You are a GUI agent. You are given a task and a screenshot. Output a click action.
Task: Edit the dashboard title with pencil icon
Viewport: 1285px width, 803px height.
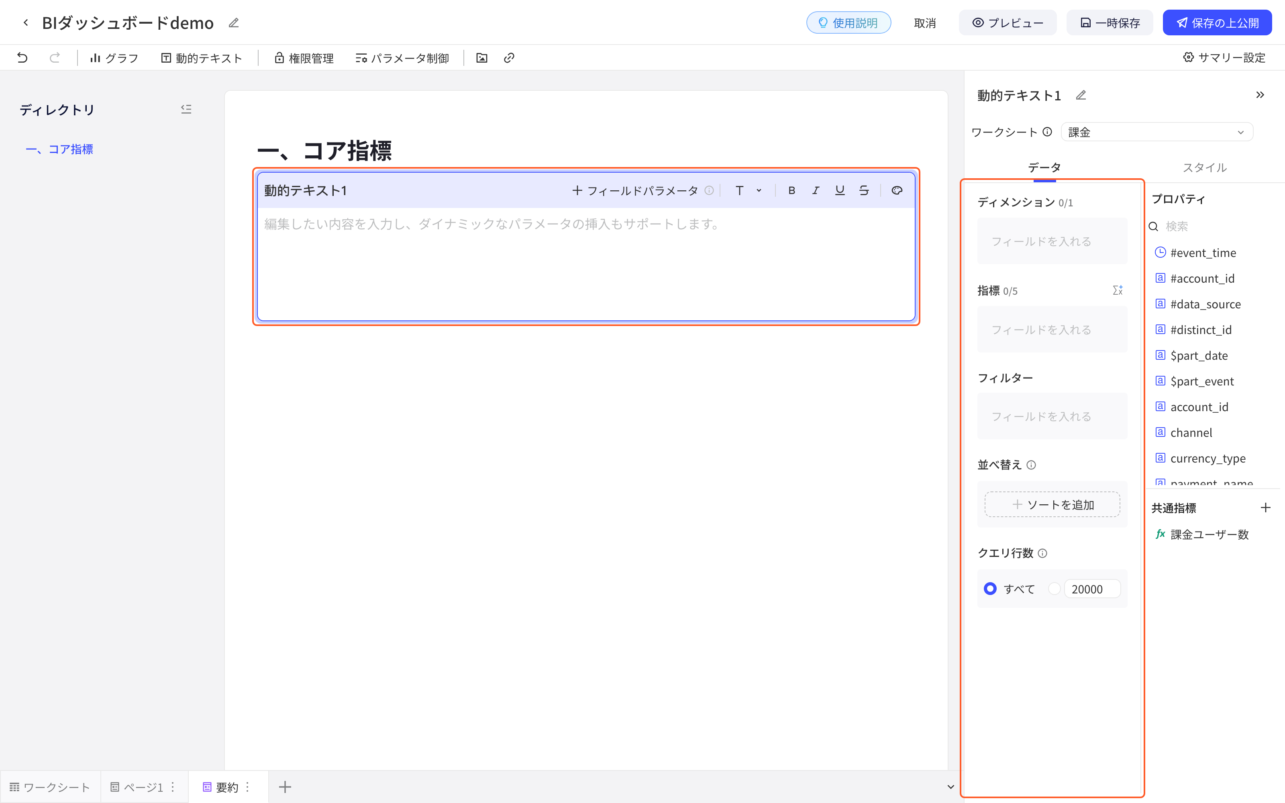click(234, 23)
